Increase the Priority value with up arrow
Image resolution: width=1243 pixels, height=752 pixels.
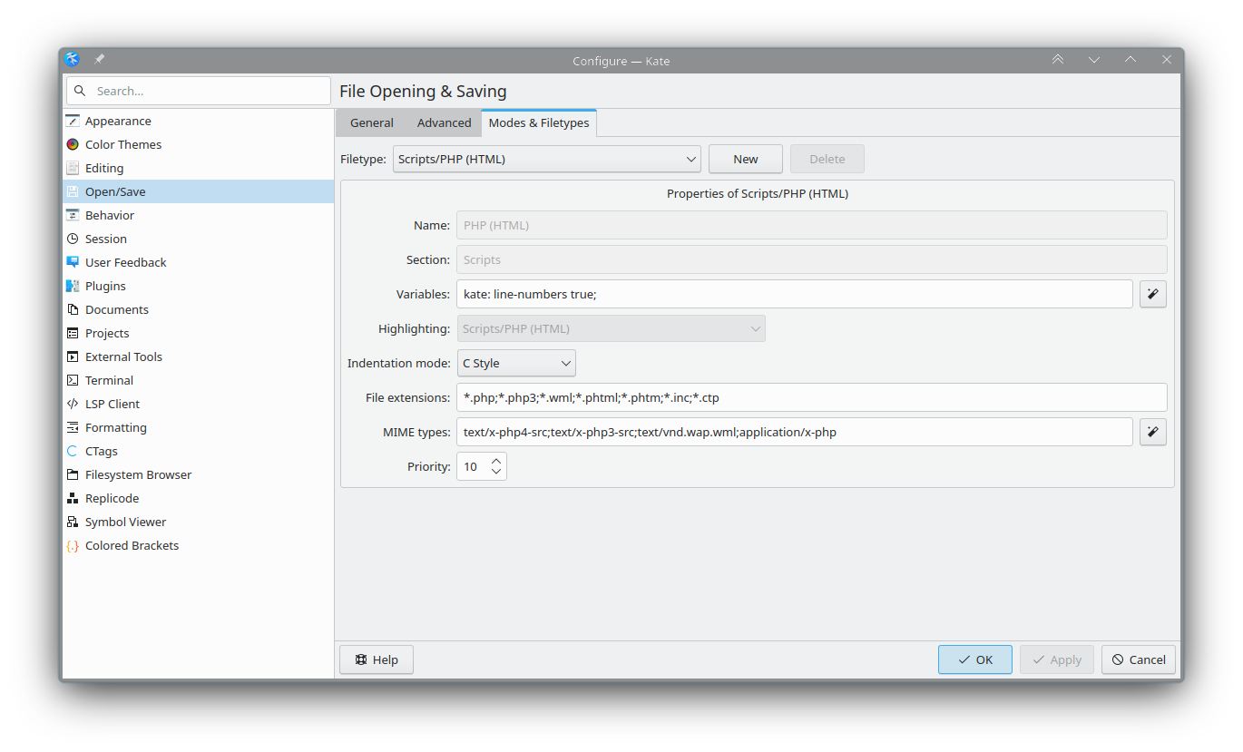[x=496, y=461]
